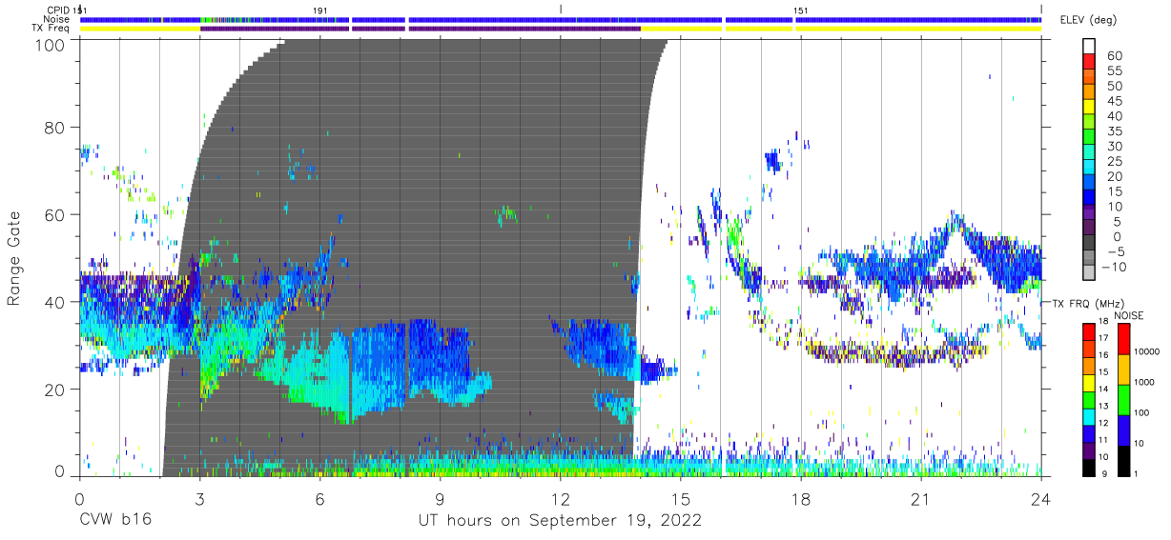1171x540 pixels.
Task: Click the x-axis tick label '15'
Action: coord(681,498)
